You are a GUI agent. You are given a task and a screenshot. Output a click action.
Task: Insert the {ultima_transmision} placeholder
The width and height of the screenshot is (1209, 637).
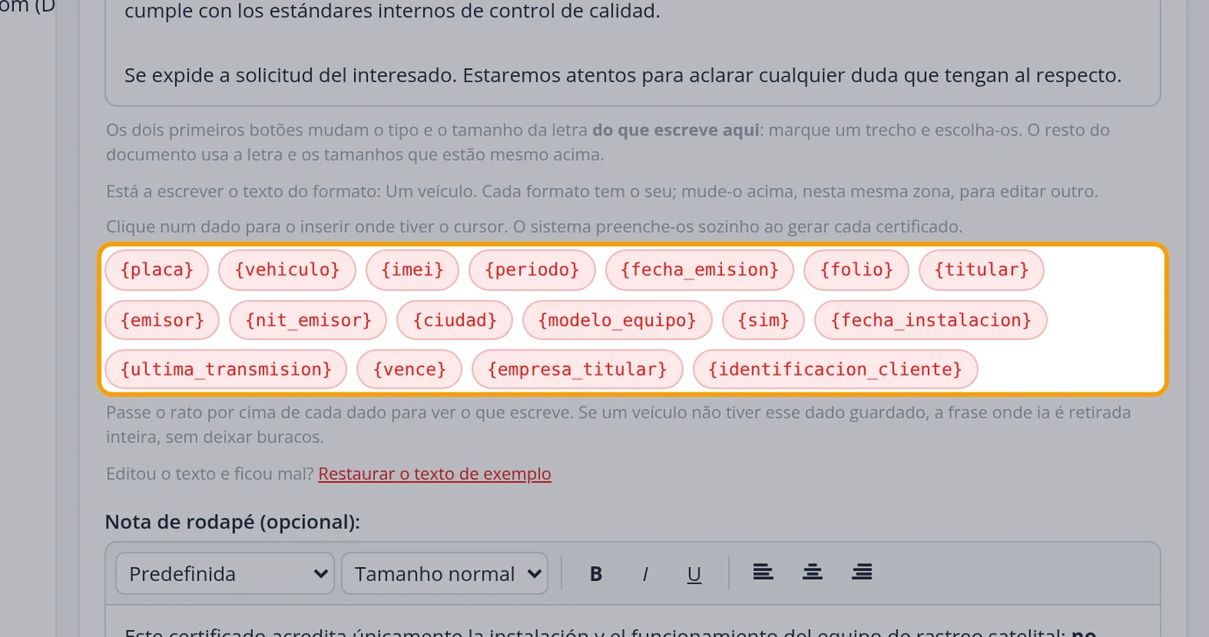click(226, 369)
